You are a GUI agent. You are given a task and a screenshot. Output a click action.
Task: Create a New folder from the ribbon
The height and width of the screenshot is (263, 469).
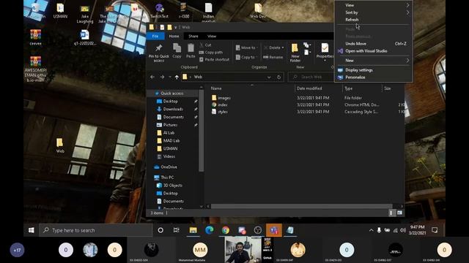(x=295, y=53)
